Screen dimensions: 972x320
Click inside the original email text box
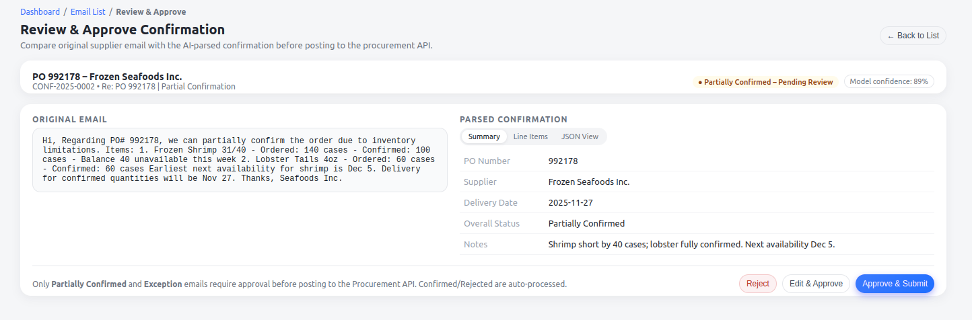click(240, 160)
